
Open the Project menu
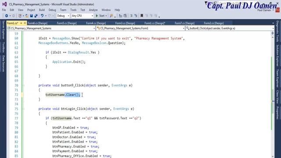31,10
